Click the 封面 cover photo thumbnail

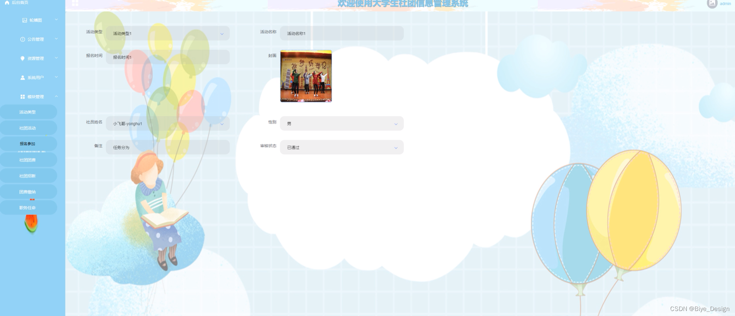[306, 76]
